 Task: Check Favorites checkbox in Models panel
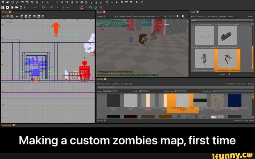219,17
